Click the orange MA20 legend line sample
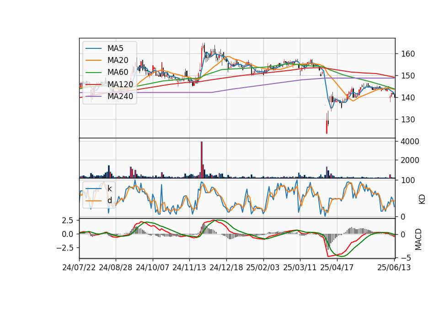 tap(93, 60)
